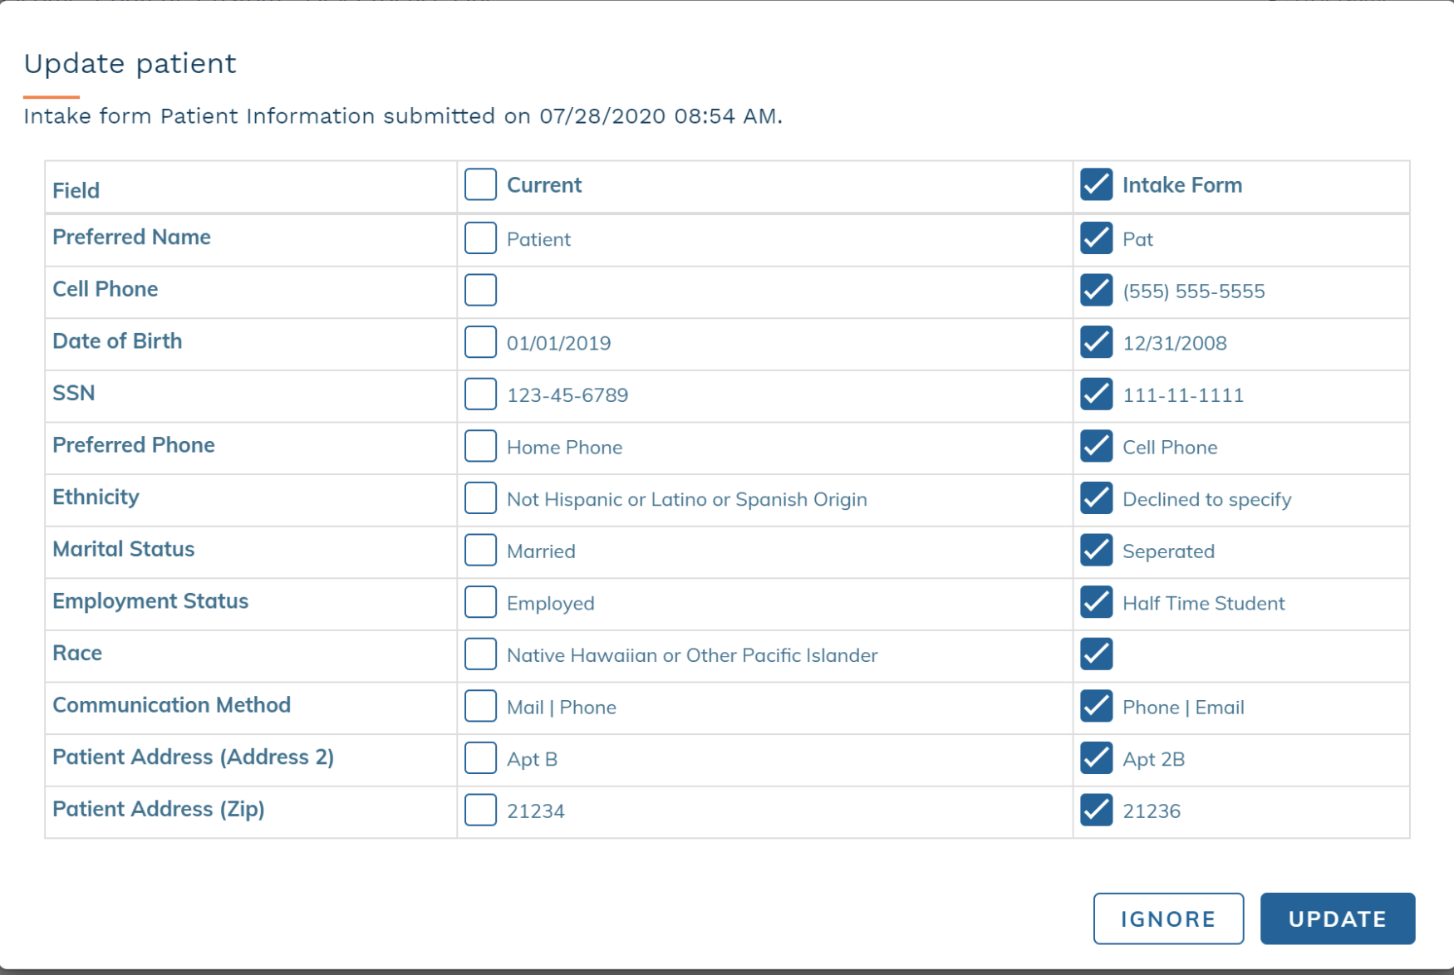Image resolution: width=1454 pixels, height=975 pixels.
Task: Check the current SSN 123-45-6789
Action: (480, 394)
